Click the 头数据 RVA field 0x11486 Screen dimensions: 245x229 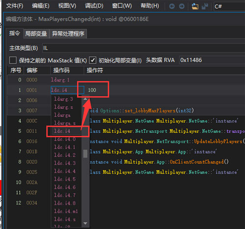click(x=212, y=60)
